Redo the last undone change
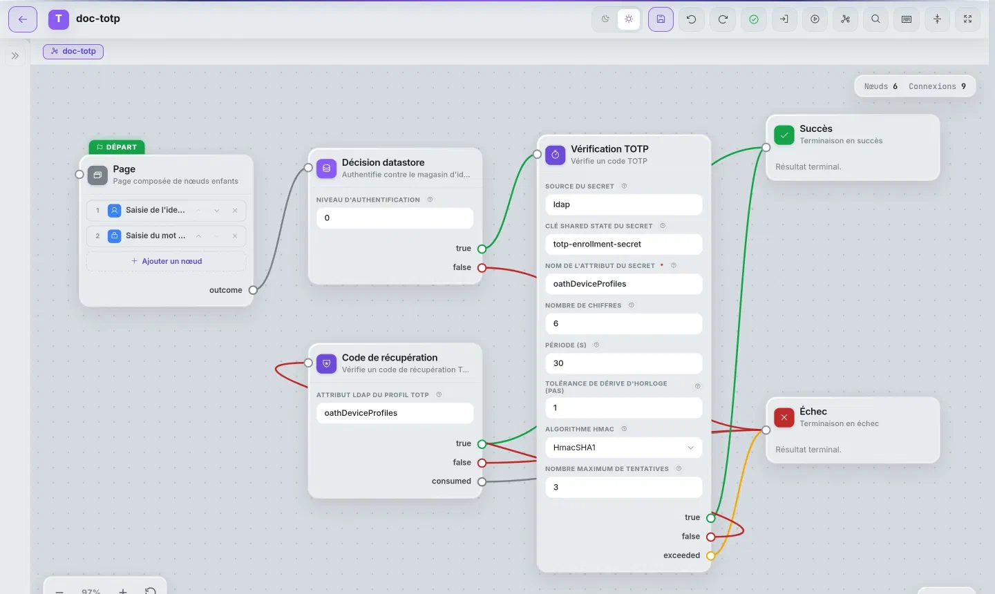995x594 pixels. pyautogui.click(x=723, y=19)
